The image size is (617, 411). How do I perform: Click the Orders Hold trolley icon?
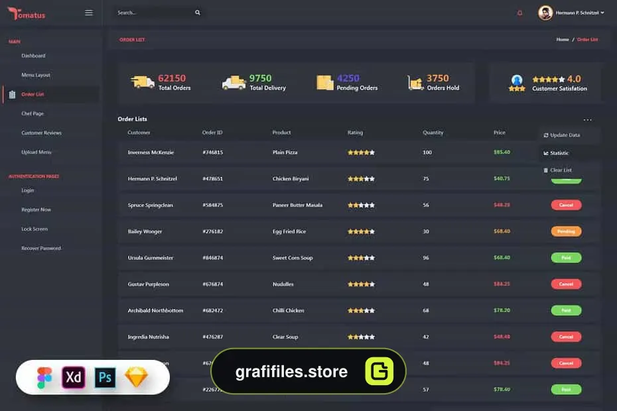tap(415, 83)
